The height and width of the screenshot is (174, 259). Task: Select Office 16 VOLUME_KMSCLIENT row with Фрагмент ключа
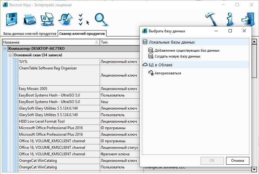click(x=79, y=154)
